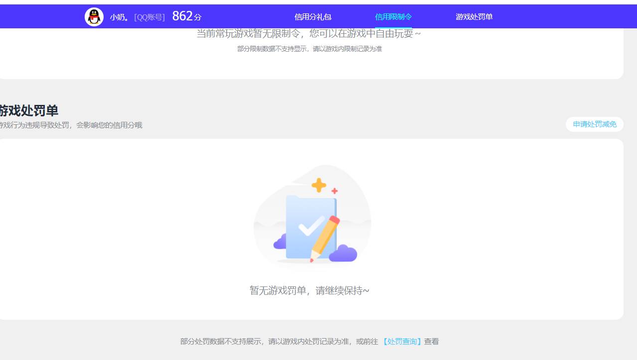Select the highlighted 信用限制令 tab
The height and width of the screenshot is (360, 637).
(393, 16)
